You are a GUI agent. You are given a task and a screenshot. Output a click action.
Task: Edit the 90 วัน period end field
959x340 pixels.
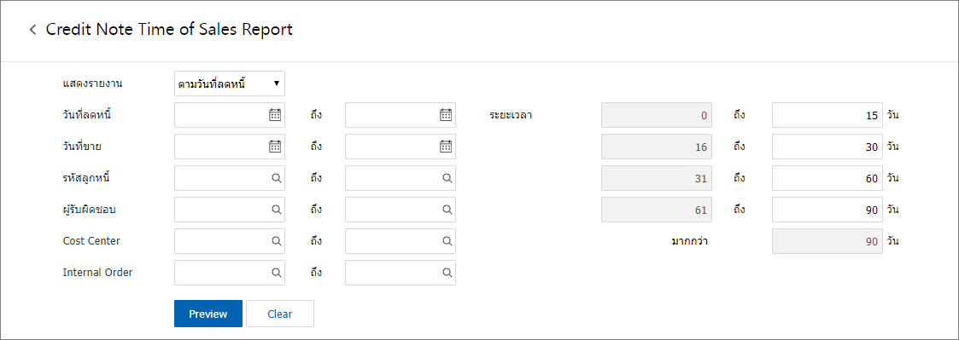[827, 210]
